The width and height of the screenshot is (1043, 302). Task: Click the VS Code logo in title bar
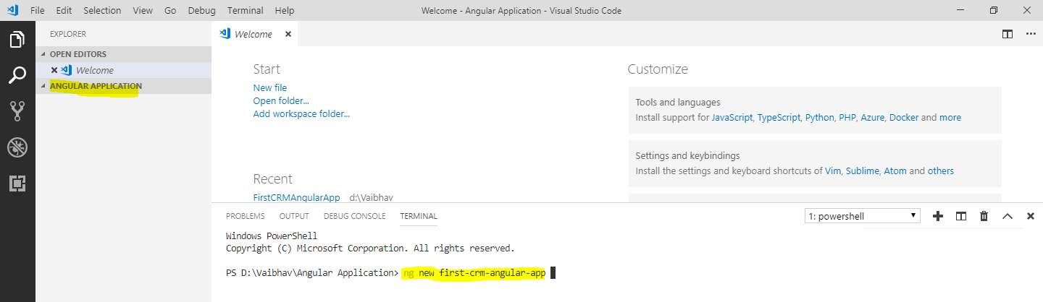[x=11, y=11]
